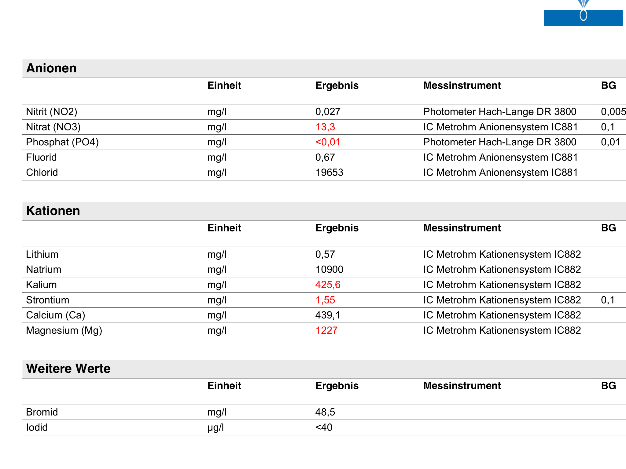This screenshot has width=626, height=469.
Task: Select the red Magnesium value 1227
Action: (x=326, y=330)
